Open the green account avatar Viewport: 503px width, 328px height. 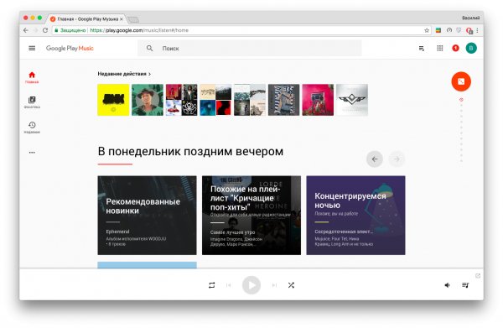[471, 48]
